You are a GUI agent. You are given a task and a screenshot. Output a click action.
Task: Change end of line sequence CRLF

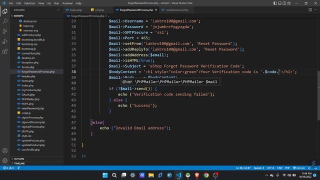[279, 168]
